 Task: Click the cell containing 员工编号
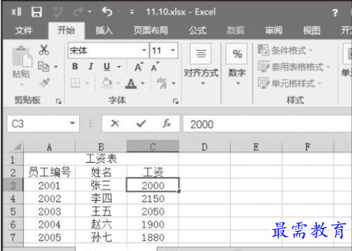point(49,172)
